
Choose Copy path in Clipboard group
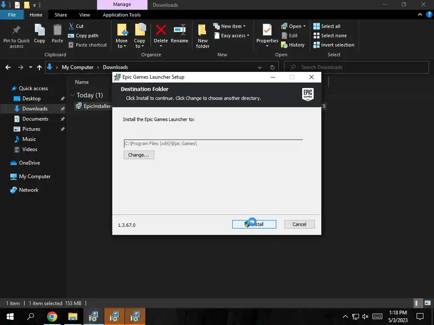83,36
